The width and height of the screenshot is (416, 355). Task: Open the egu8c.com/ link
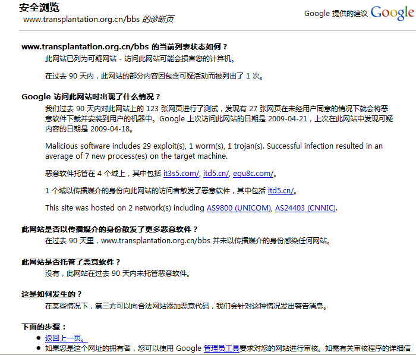pyautogui.click(x=253, y=174)
